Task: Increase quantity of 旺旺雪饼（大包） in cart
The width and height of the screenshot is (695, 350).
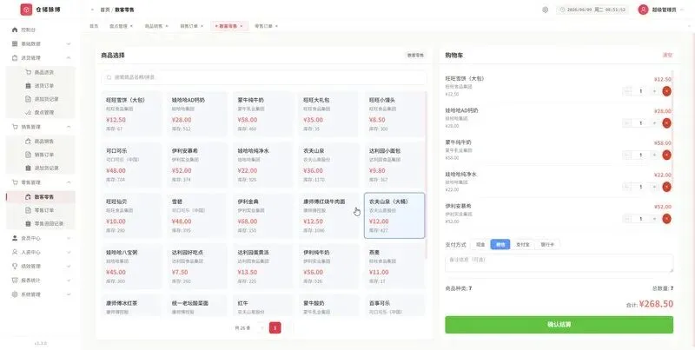Action: coord(654,91)
